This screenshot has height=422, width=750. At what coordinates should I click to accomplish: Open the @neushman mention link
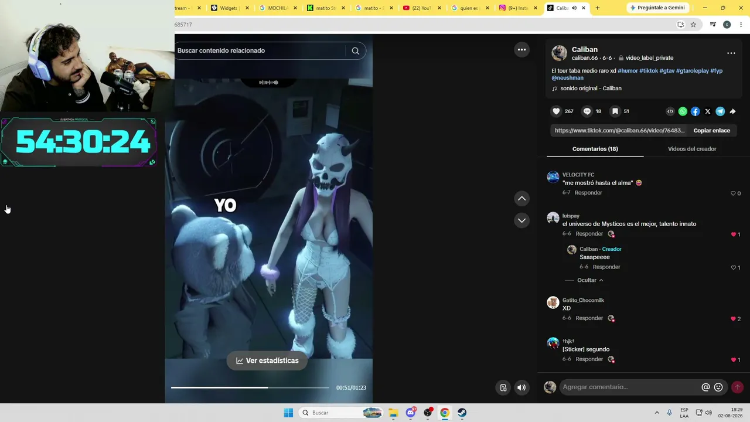click(x=567, y=78)
